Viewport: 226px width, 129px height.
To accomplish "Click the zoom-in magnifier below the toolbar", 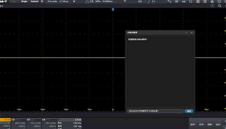I will point(219,6).
